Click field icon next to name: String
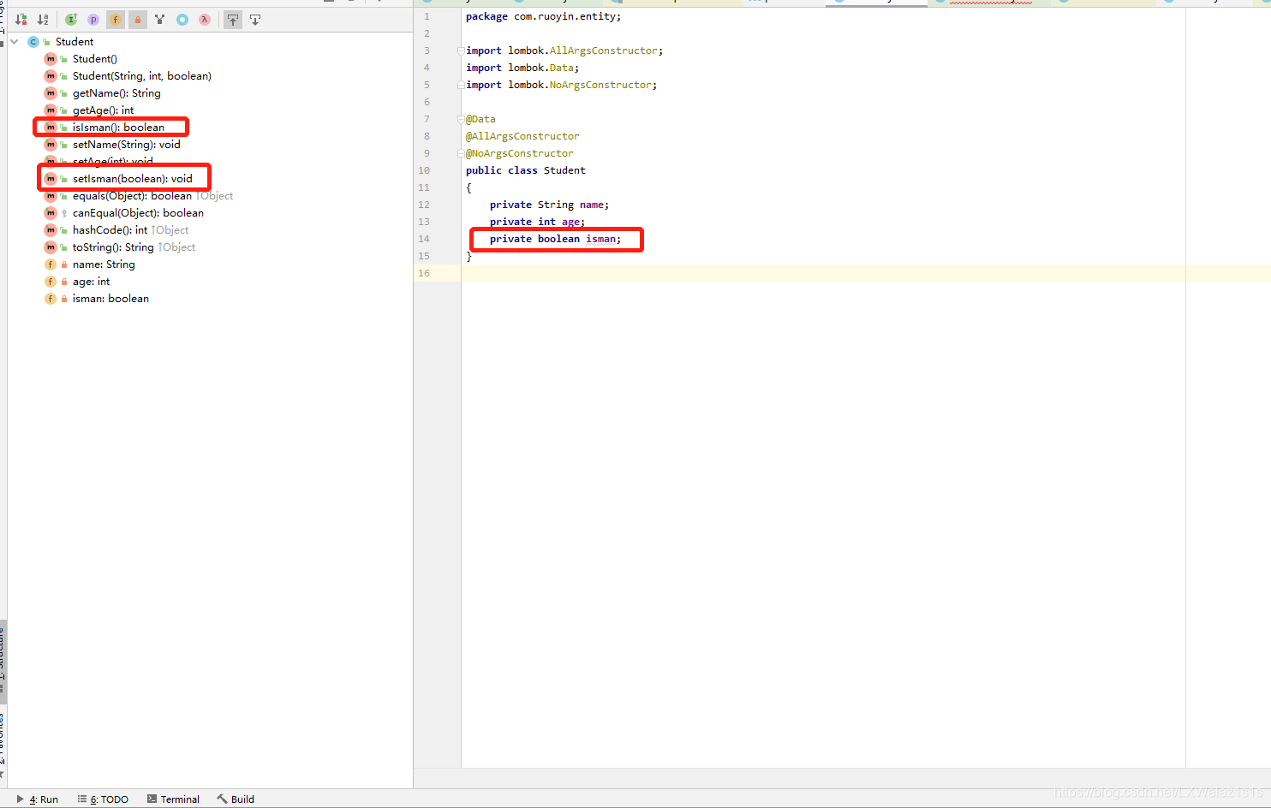 (51, 264)
